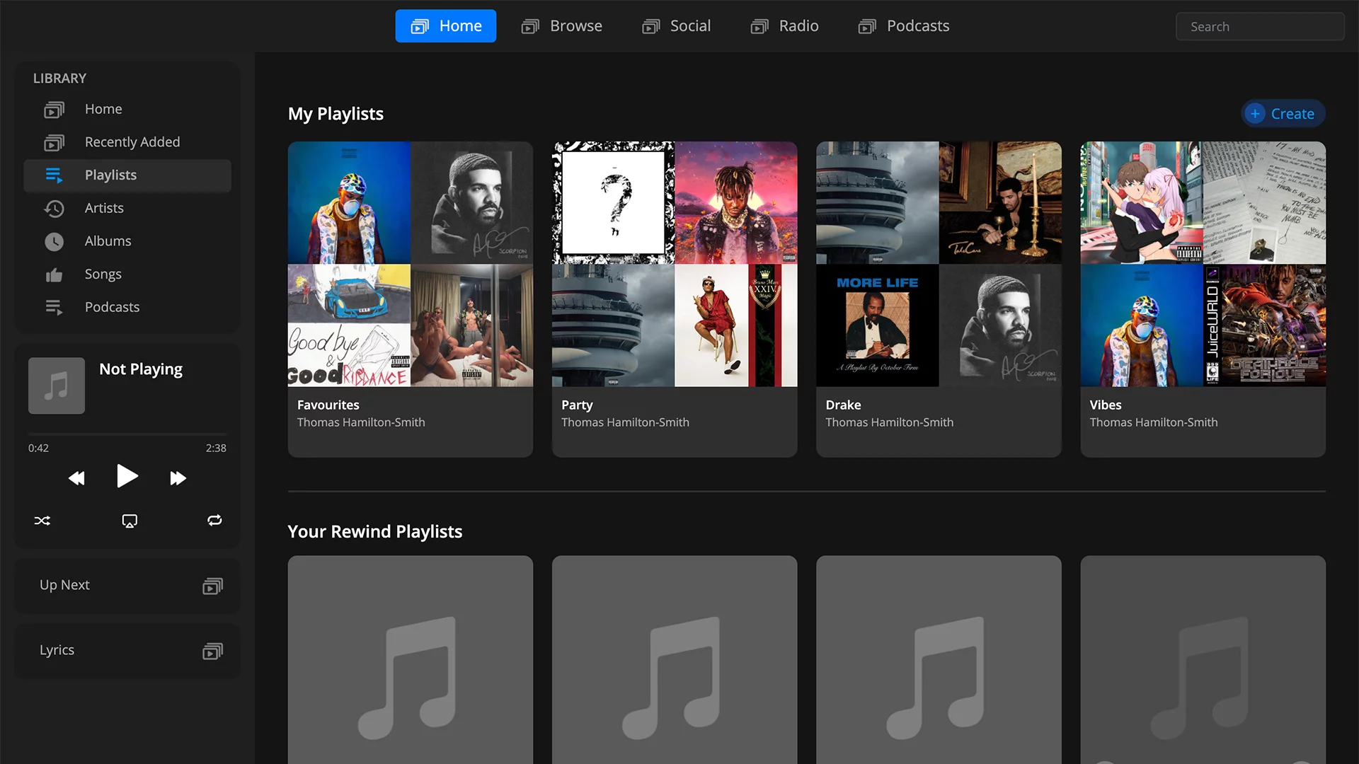1359x764 pixels.
Task: Click the Home tab icon in top bar
Action: coord(420,27)
